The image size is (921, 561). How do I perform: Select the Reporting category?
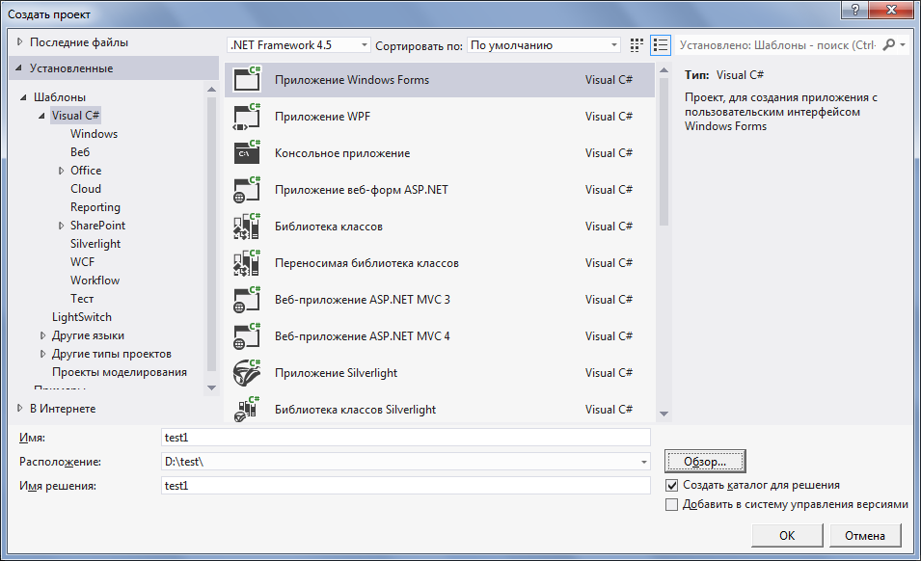(95, 207)
